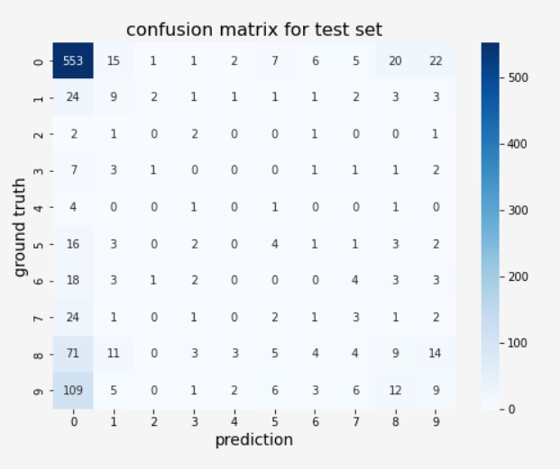This screenshot has height=469, width=560.
Task: Click the cell with value 15 in row 0
Action: coord(114,60)
